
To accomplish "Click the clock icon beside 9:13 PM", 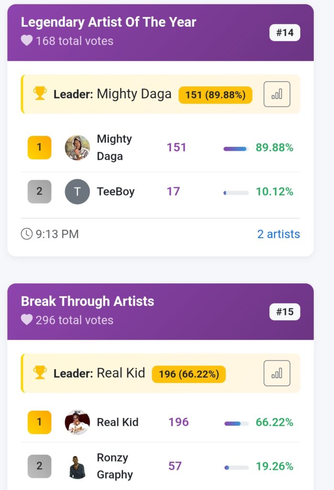I will [27, 234].
